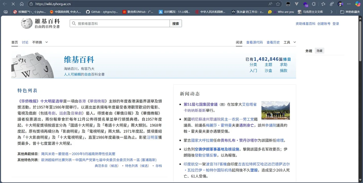The height and width of the screenshot is (183, 363).
Task: View site security info lock icon
Action: pyautogui.click(x=31, y=4)
